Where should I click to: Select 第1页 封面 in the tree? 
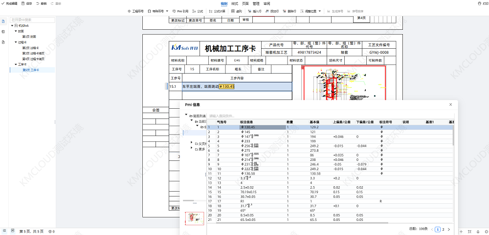click(29, 37)
